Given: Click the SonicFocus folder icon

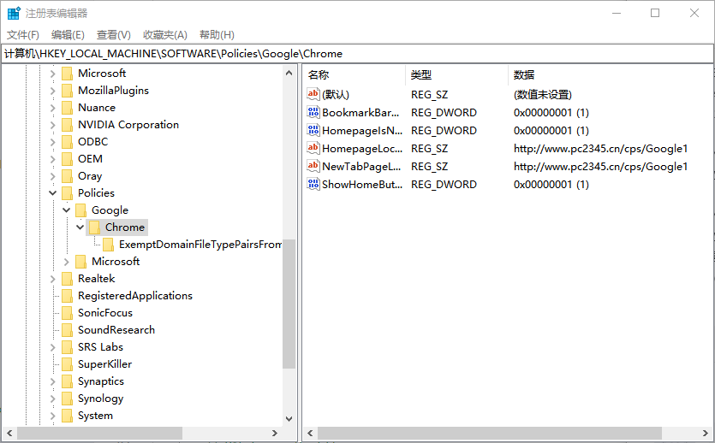Looking at the screenshot, I should (67, 313).
